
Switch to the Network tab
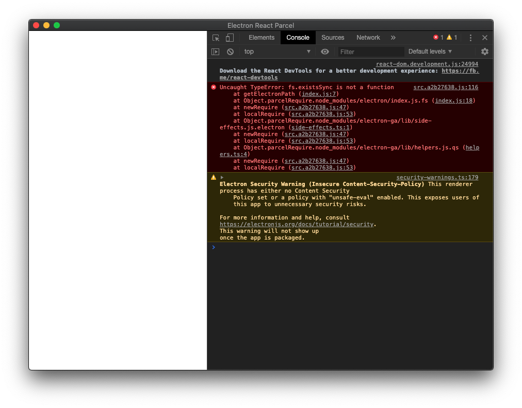pyautogui.click(x=368, y=38)
